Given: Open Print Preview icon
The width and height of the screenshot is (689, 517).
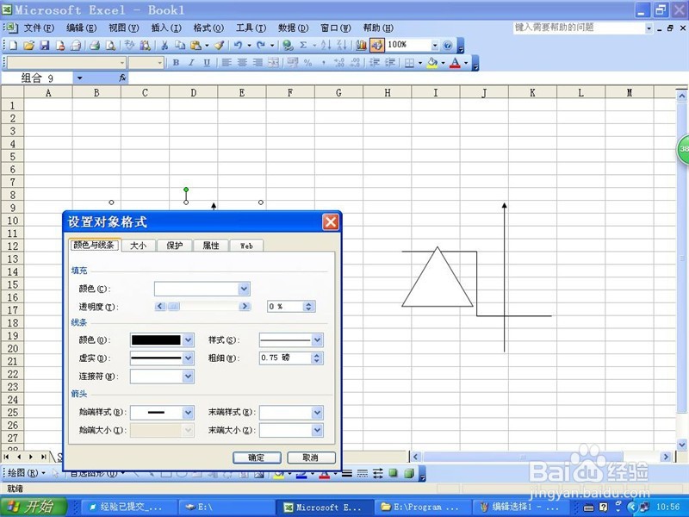Looking at the screenshot, I should 110,46.
